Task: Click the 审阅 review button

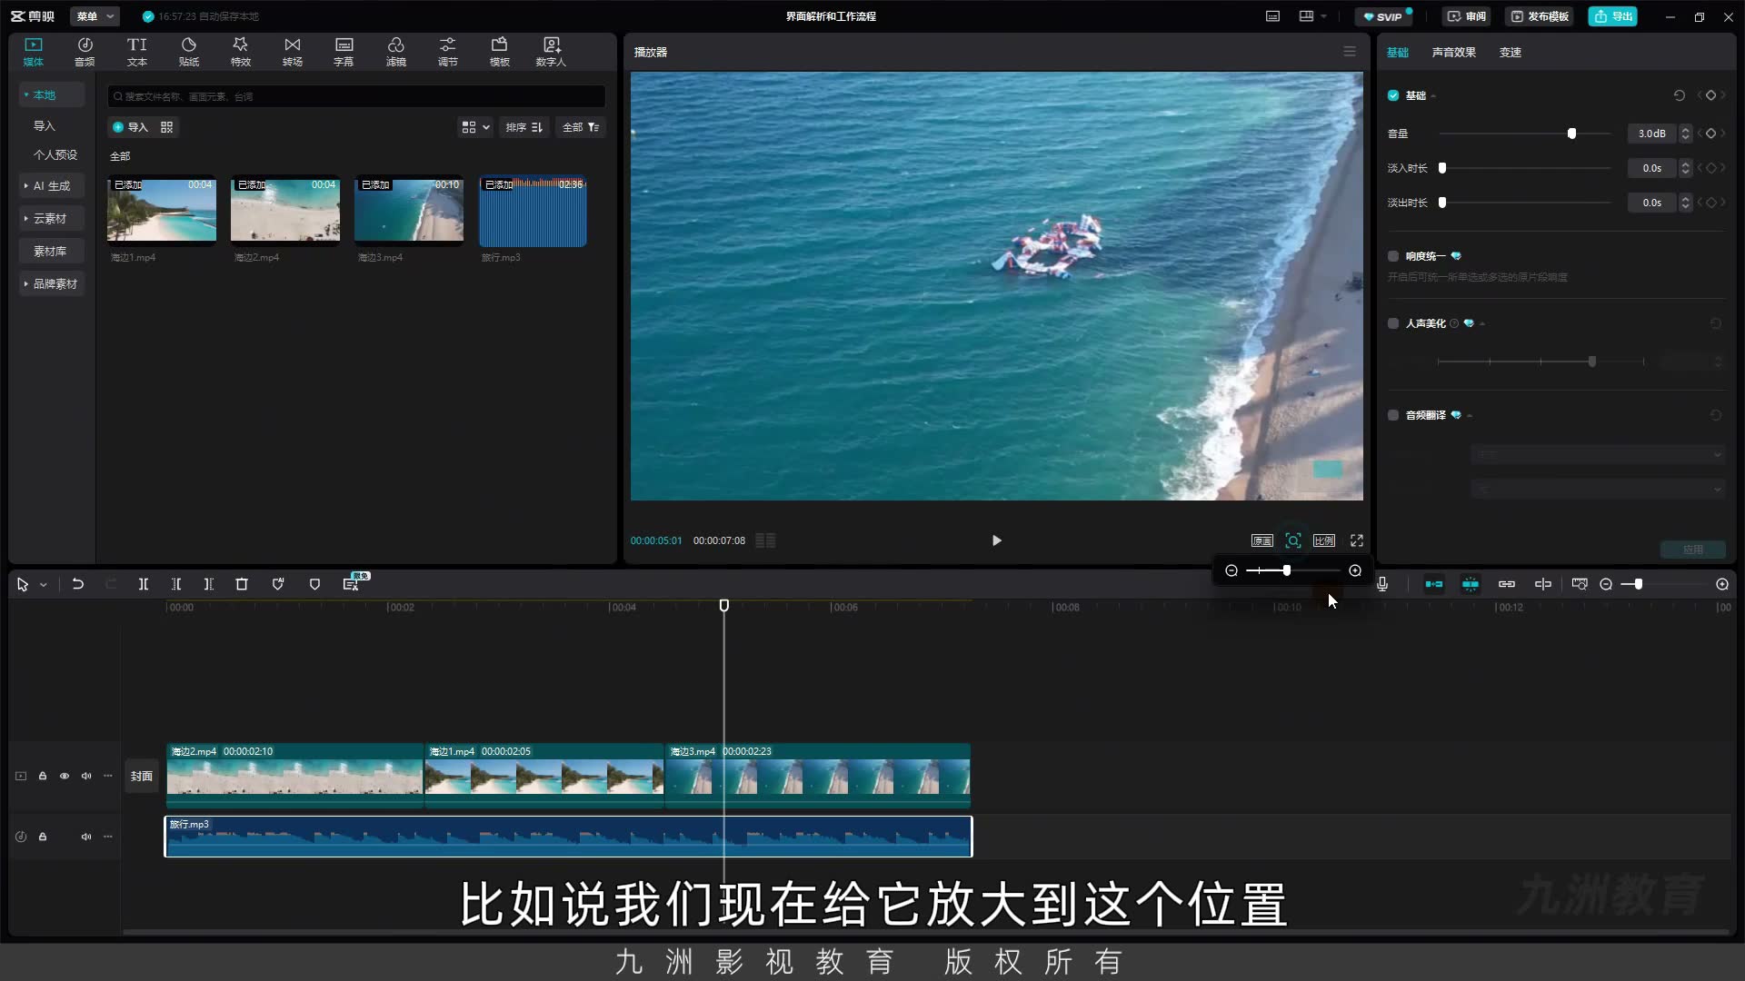Action: (x=1466, y=16)
